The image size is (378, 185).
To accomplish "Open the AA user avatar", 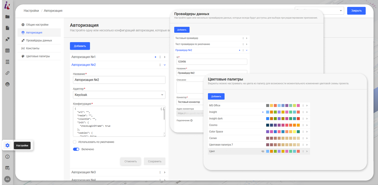I will 8,179.
